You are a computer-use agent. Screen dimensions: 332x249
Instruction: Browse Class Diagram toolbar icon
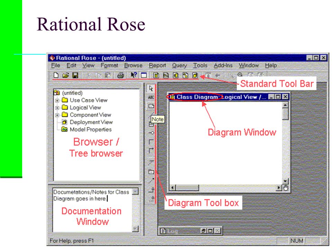point(156,75)
